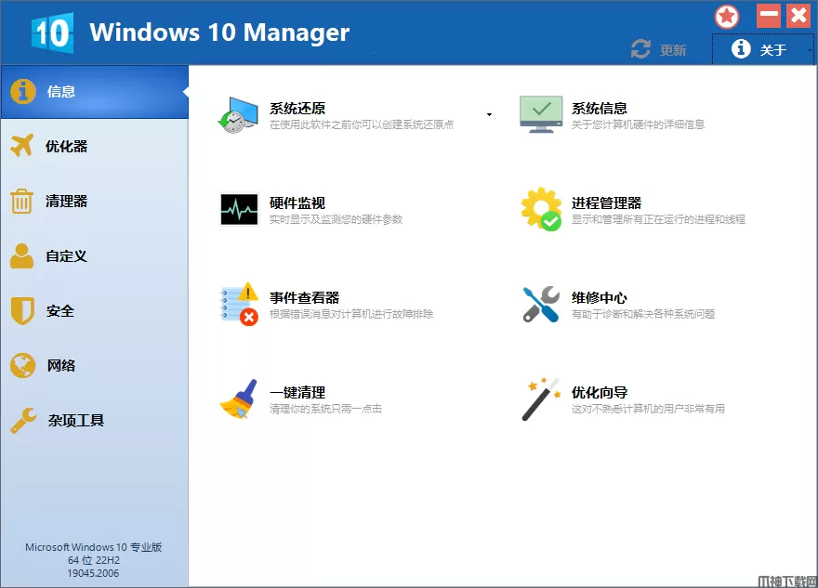Click the 网络 globe icon
The width and height of the screenshot is (818, 588).
[x=23, y=365]
